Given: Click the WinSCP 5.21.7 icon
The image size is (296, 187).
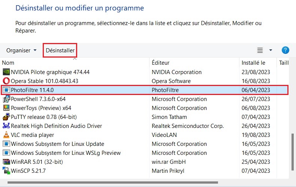Looking at the screenshot, I should pyautogui.click(x=6, y=171).
